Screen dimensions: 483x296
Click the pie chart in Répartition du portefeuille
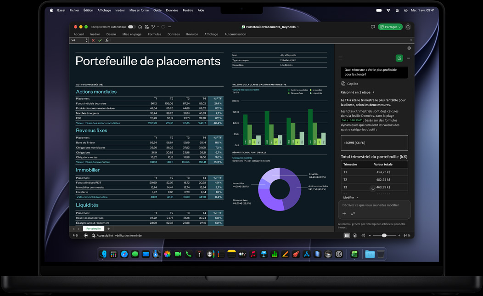280,189
